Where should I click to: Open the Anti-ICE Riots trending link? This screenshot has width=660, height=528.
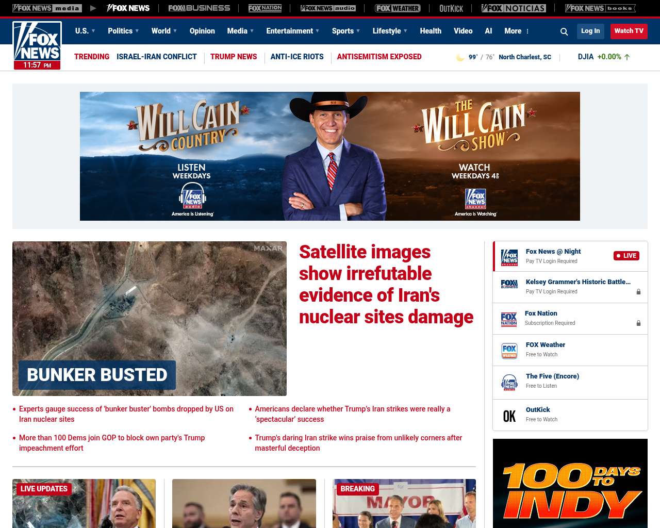click(297, 57)
